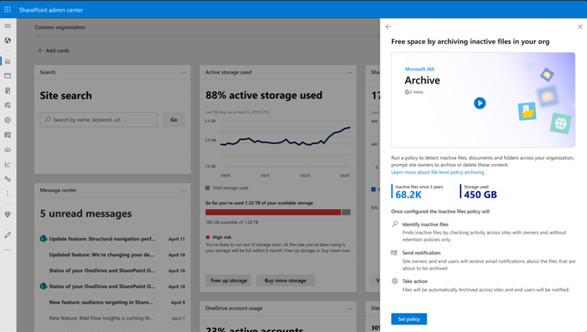Open OneDrive account usage card ellipsis
This screenshot has width=587, height=332.
349,309
